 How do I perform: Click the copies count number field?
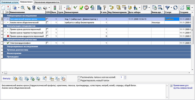click(x=122, y=77)
